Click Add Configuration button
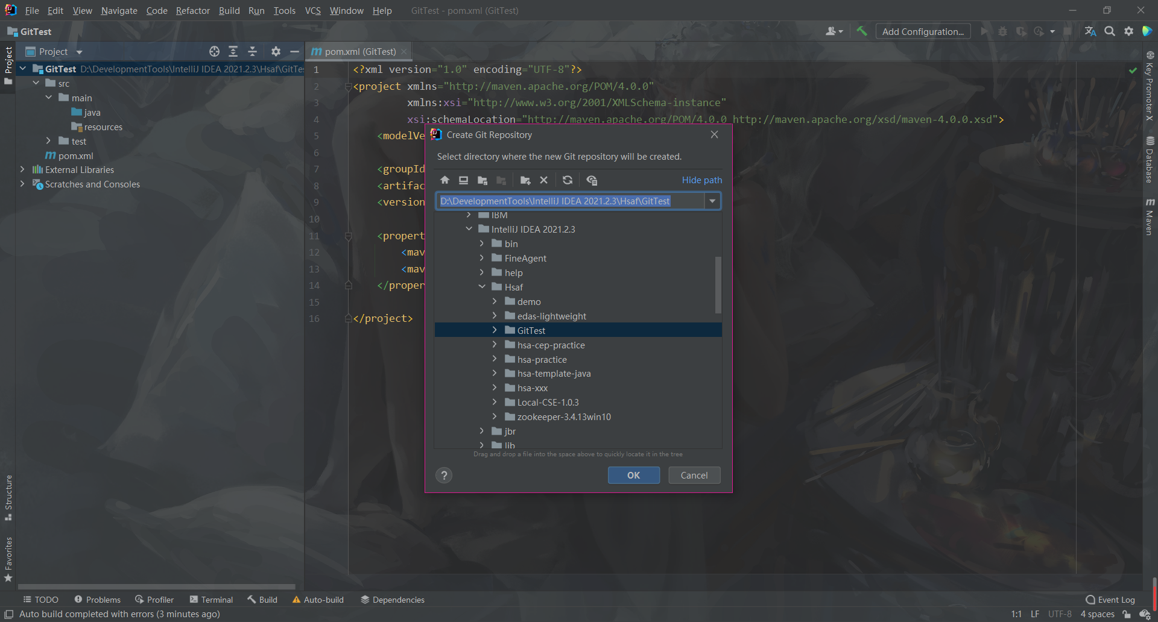Image resolution: width=1158 pixels, height=622 pixels. pos(923,31)
